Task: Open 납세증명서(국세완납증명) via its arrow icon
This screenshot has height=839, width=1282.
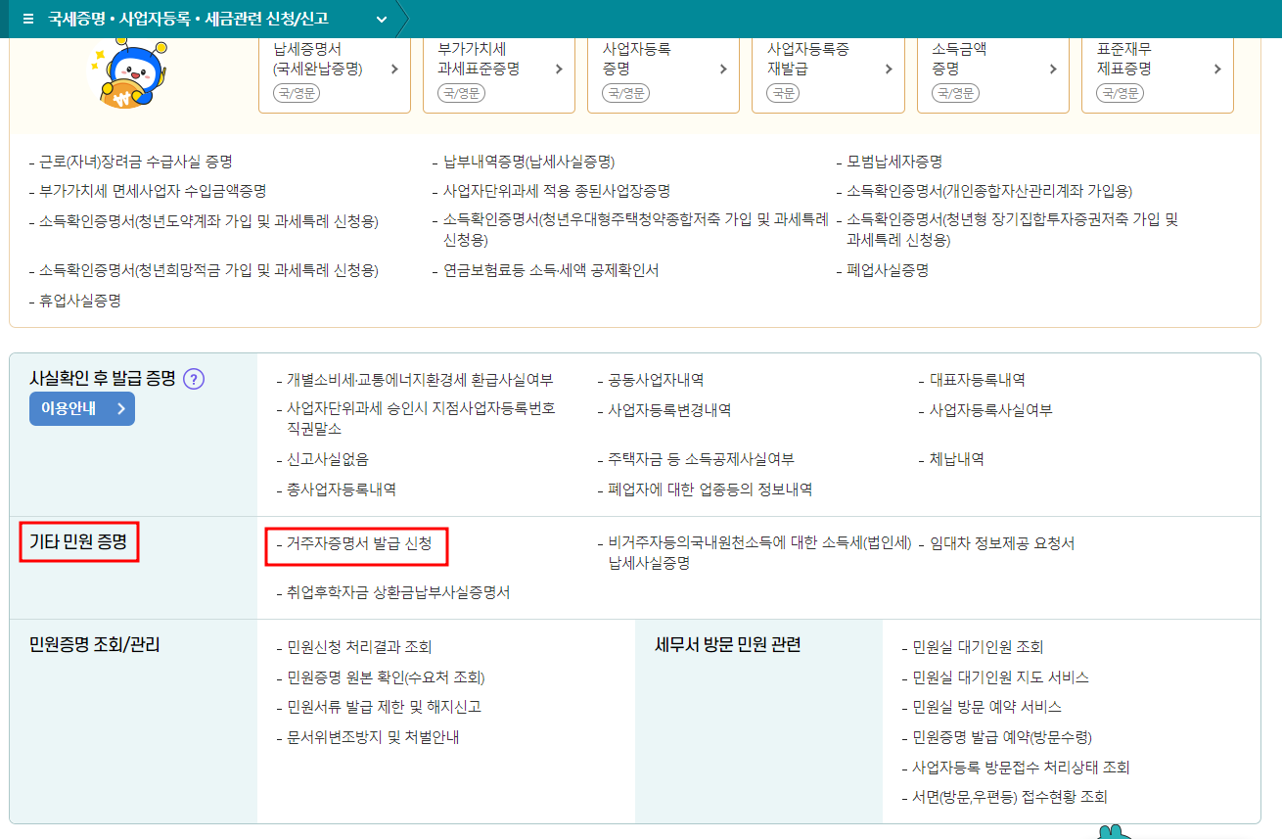Action: click(395, 69)
